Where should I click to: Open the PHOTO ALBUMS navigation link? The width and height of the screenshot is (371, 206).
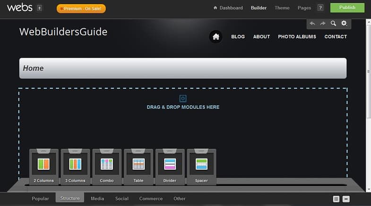click(297, 37)
